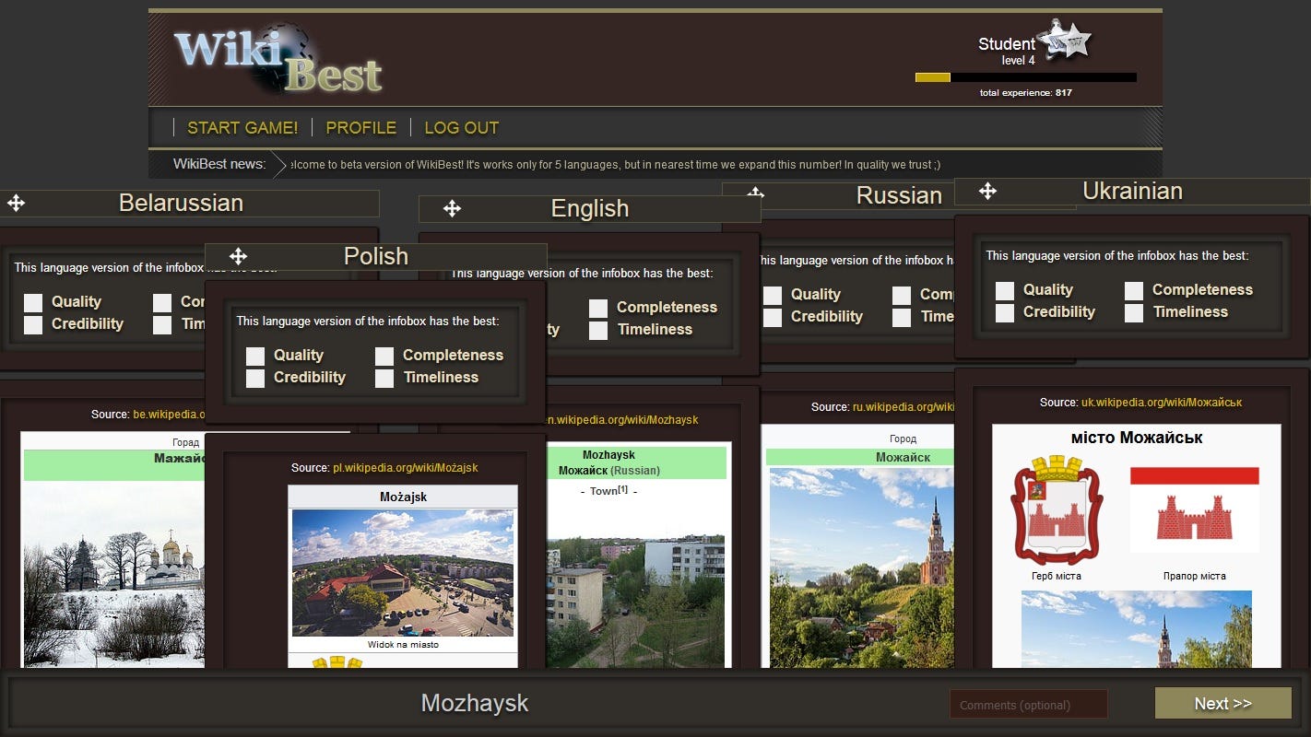
Task: Click the Mozhaysk article title in bottom bar
Action: (x=475, y=703)
